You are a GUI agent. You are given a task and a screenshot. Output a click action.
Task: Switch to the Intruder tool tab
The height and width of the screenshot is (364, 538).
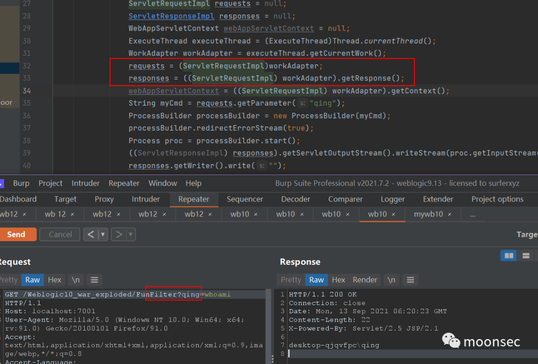coord(146,199)
